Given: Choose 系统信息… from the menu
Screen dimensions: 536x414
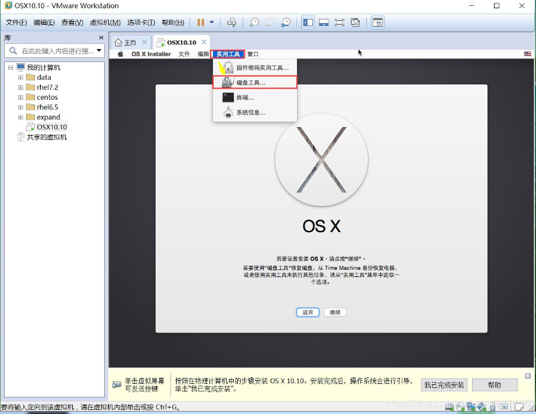Looking at the screenshot, I should tap(254, 112).
